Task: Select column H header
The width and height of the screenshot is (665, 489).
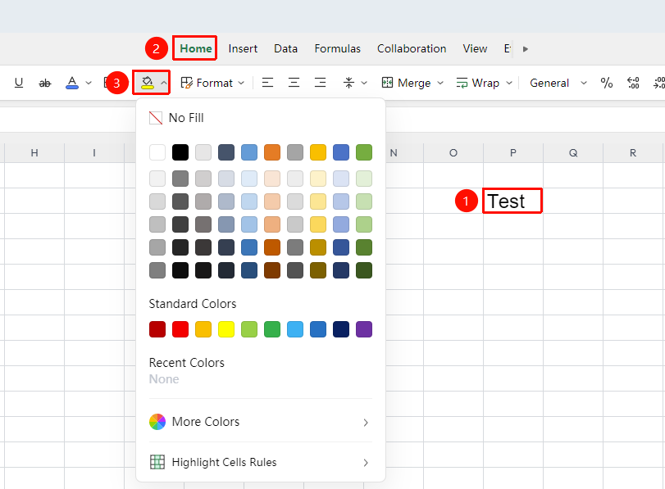Action: tap(34, 152)
